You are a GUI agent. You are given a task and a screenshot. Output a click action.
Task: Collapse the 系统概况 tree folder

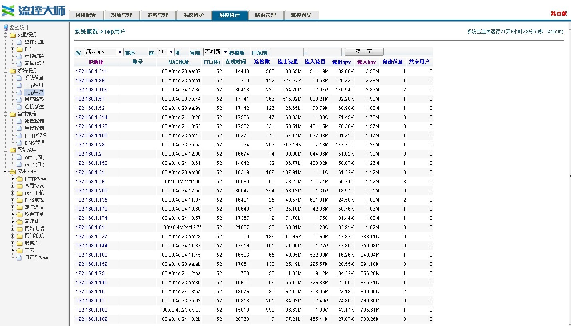pos(6,71)
